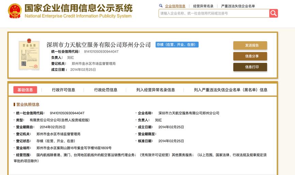Click the 成立日期 value in license details
Viewport: 295px width, 175px height.
tap(171, 127)
